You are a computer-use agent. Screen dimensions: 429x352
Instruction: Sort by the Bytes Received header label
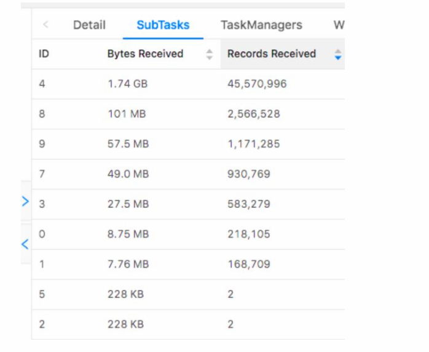(145, 54)
